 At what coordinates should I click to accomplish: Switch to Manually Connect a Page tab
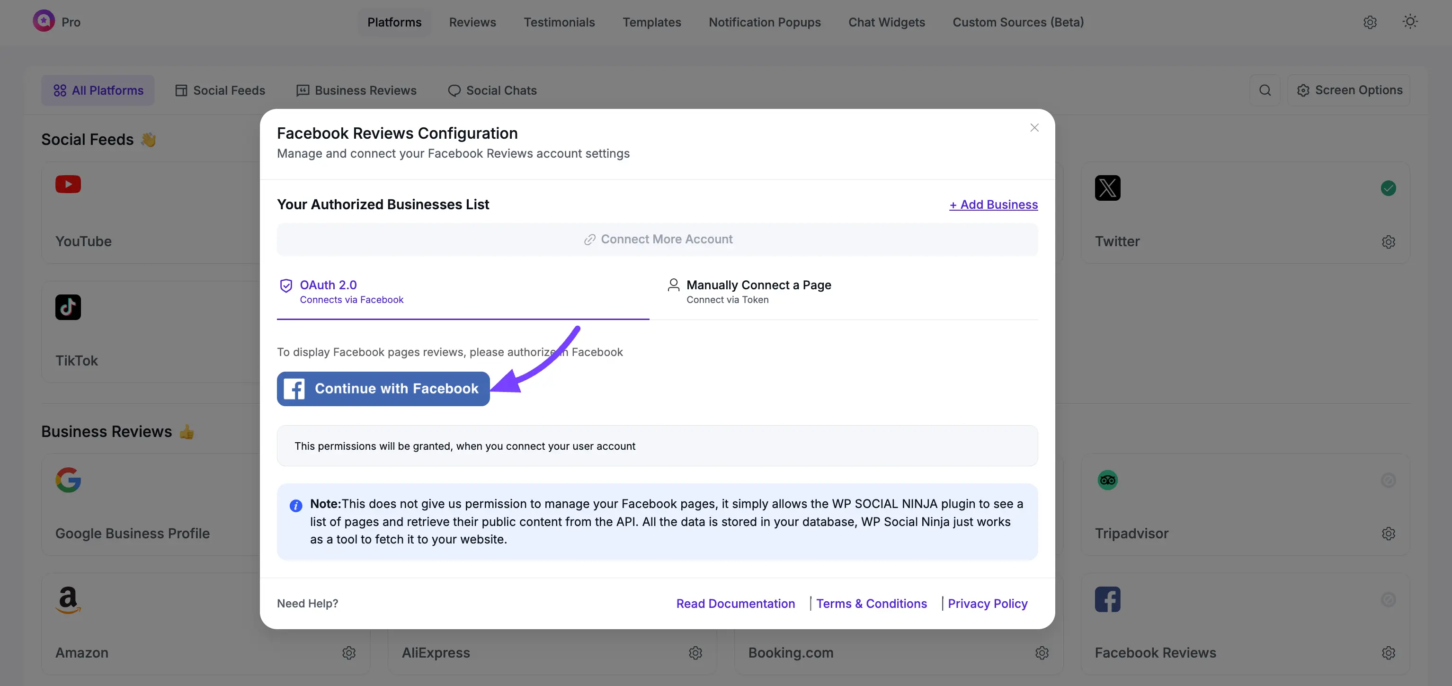pyautogui.click(x=758, y=292)
